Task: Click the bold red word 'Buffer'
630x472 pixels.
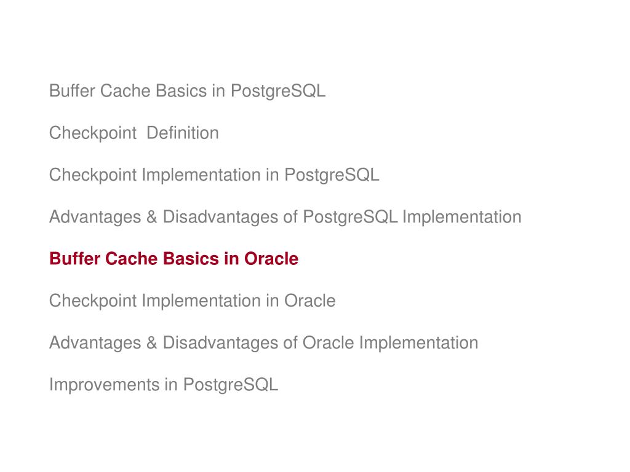Action: 74,259
